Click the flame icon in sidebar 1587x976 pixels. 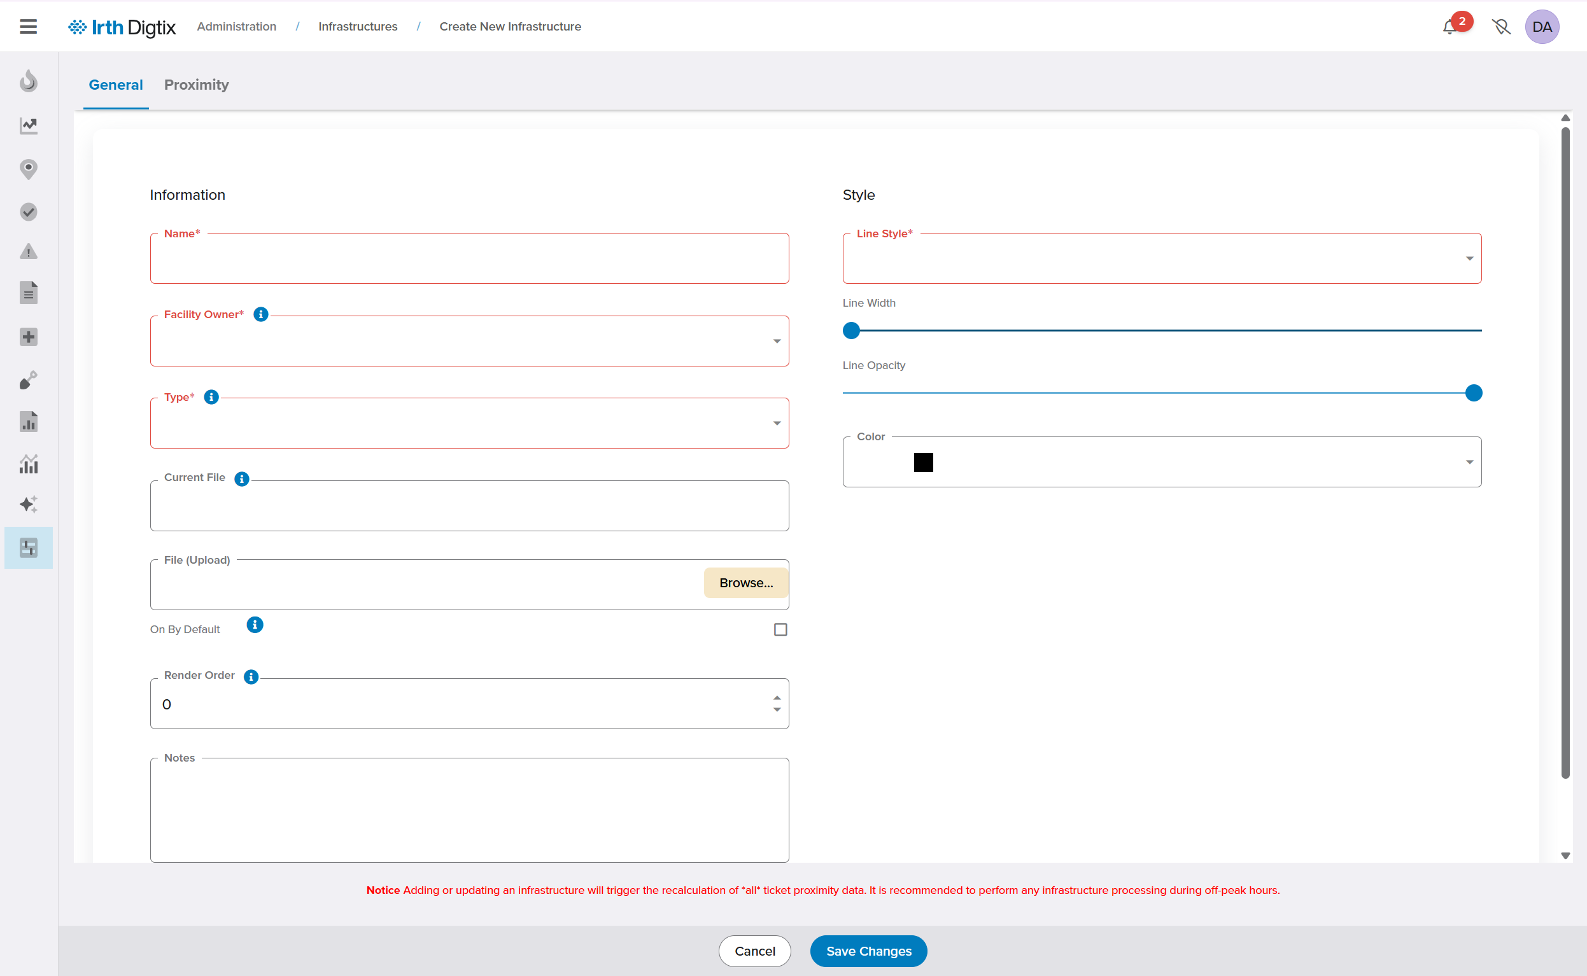pos(29,81)
